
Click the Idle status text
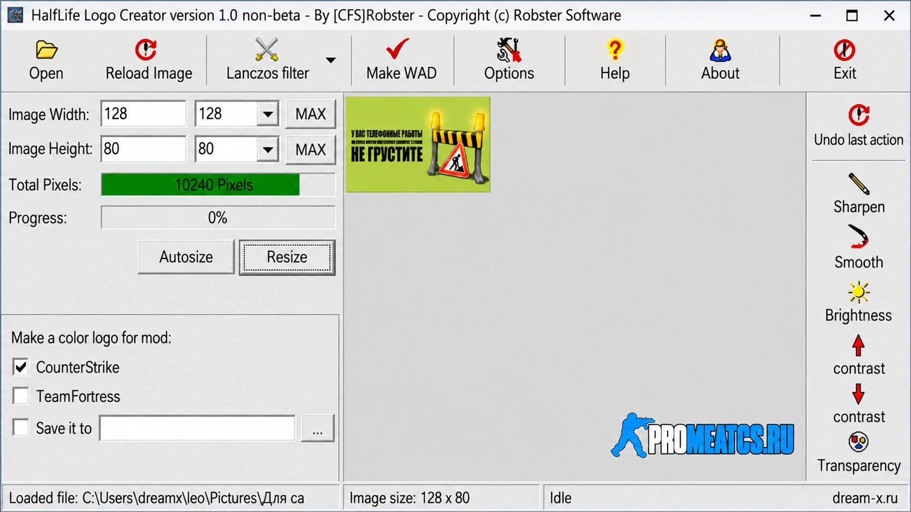[x=560, y=498]
